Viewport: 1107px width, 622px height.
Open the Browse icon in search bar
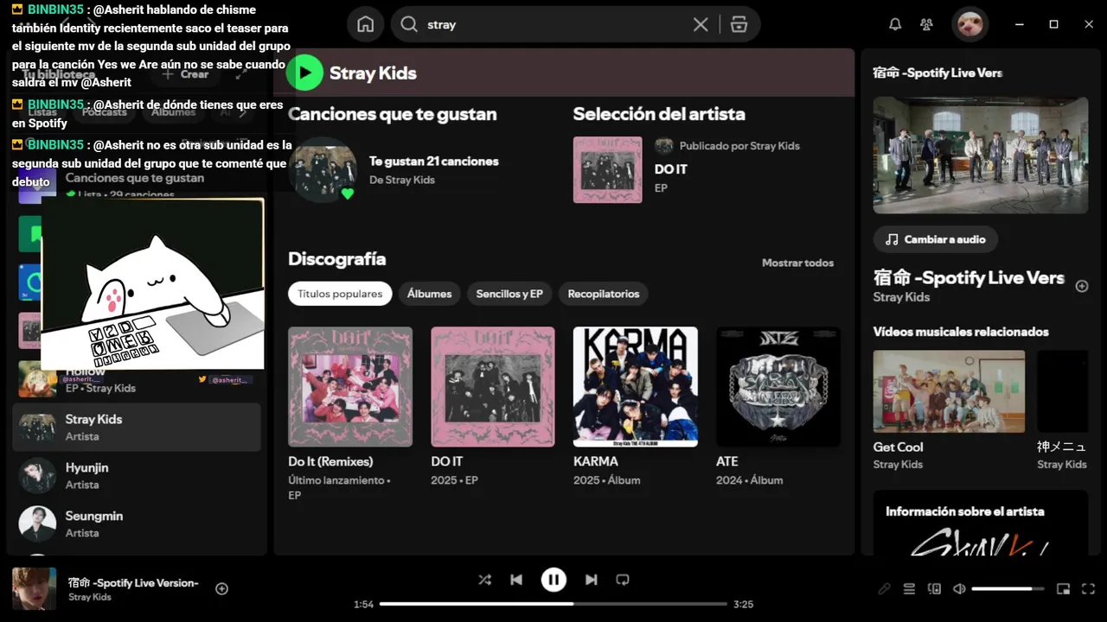click(x=739, y=25)
